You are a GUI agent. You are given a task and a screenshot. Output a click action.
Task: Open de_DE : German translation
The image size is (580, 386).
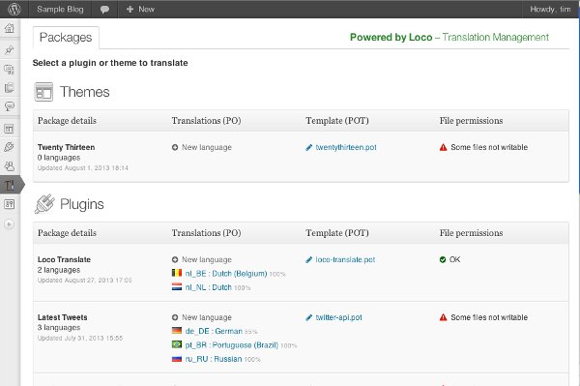214,331
